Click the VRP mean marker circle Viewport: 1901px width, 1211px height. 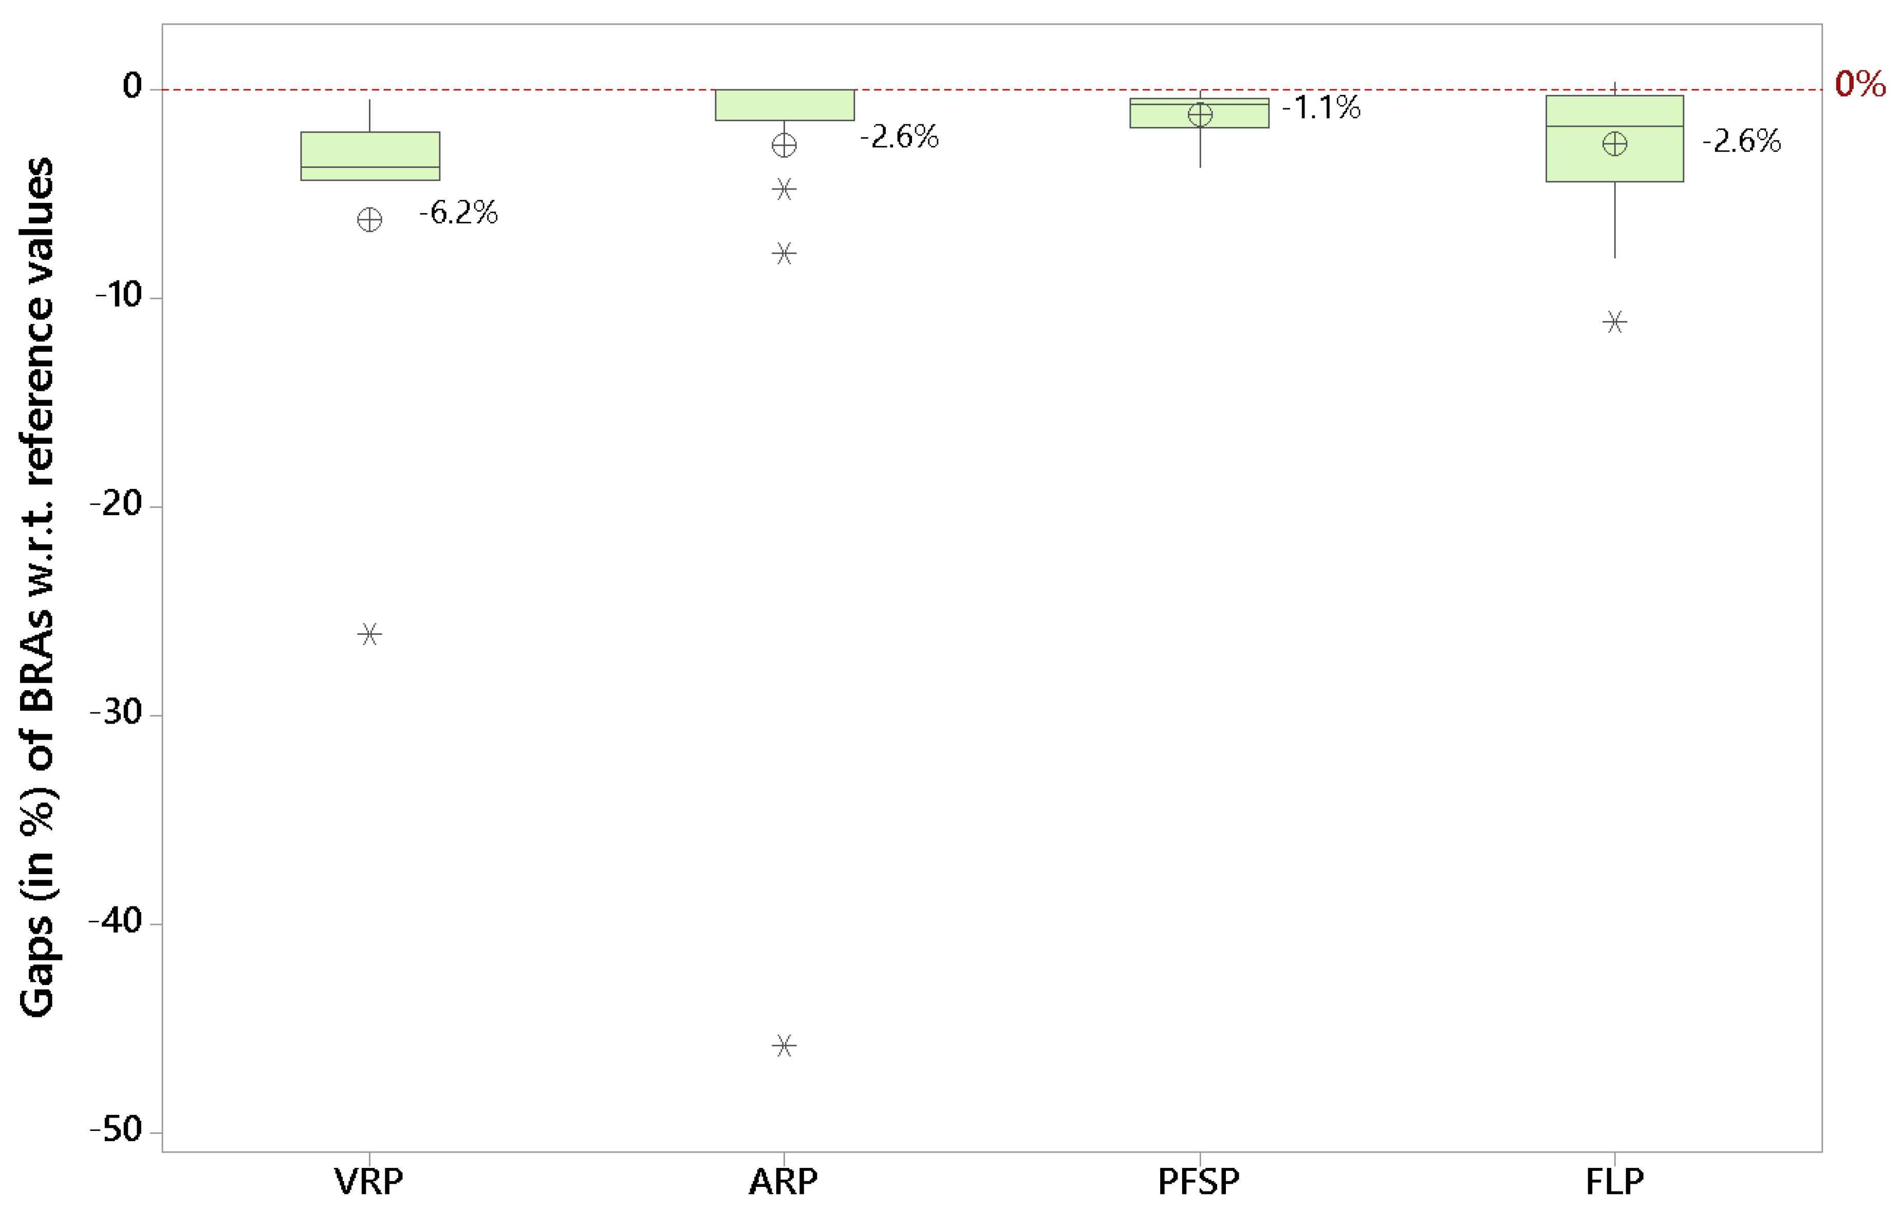point(369,219)
